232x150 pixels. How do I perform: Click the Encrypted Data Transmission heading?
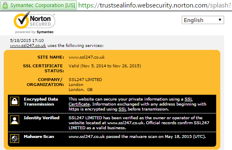click(x=41, y=102)
